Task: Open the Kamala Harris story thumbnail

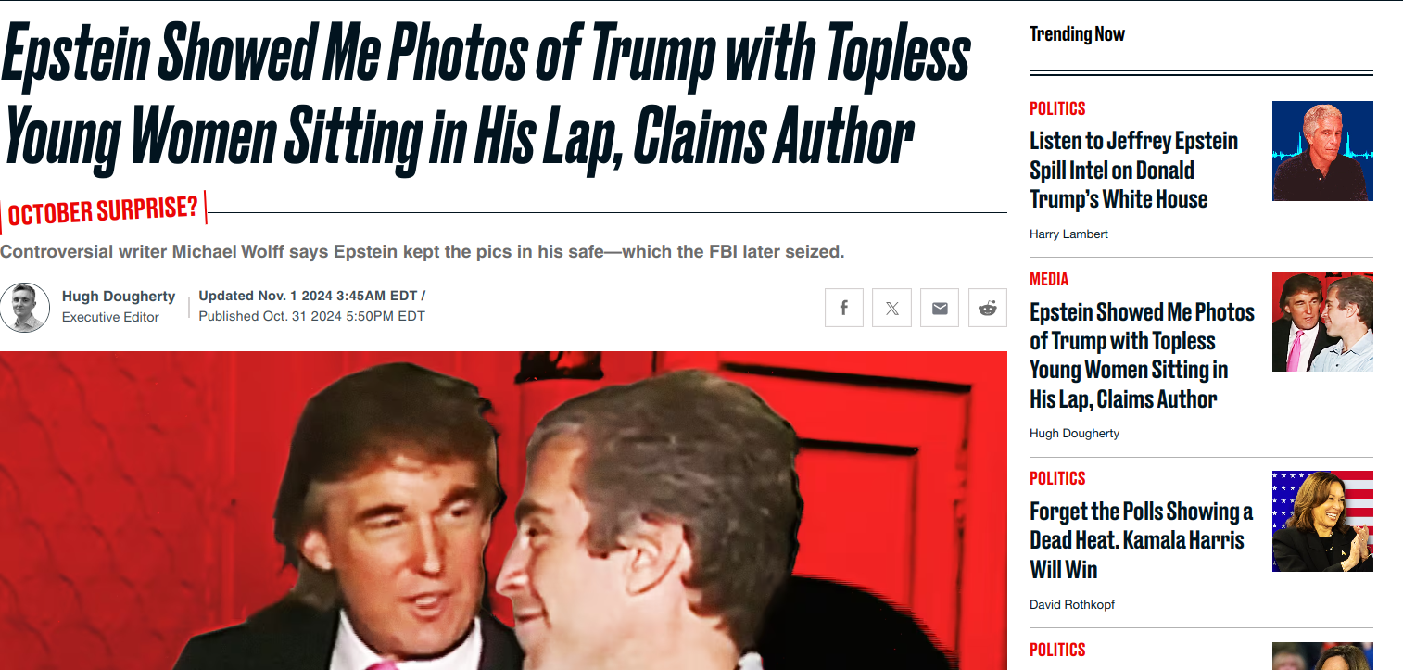Action: click(x=1322, y=521)
